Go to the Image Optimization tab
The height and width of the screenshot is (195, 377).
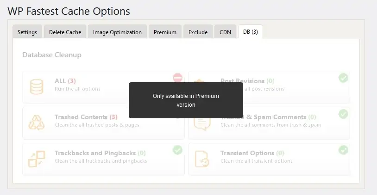[117, 32]
